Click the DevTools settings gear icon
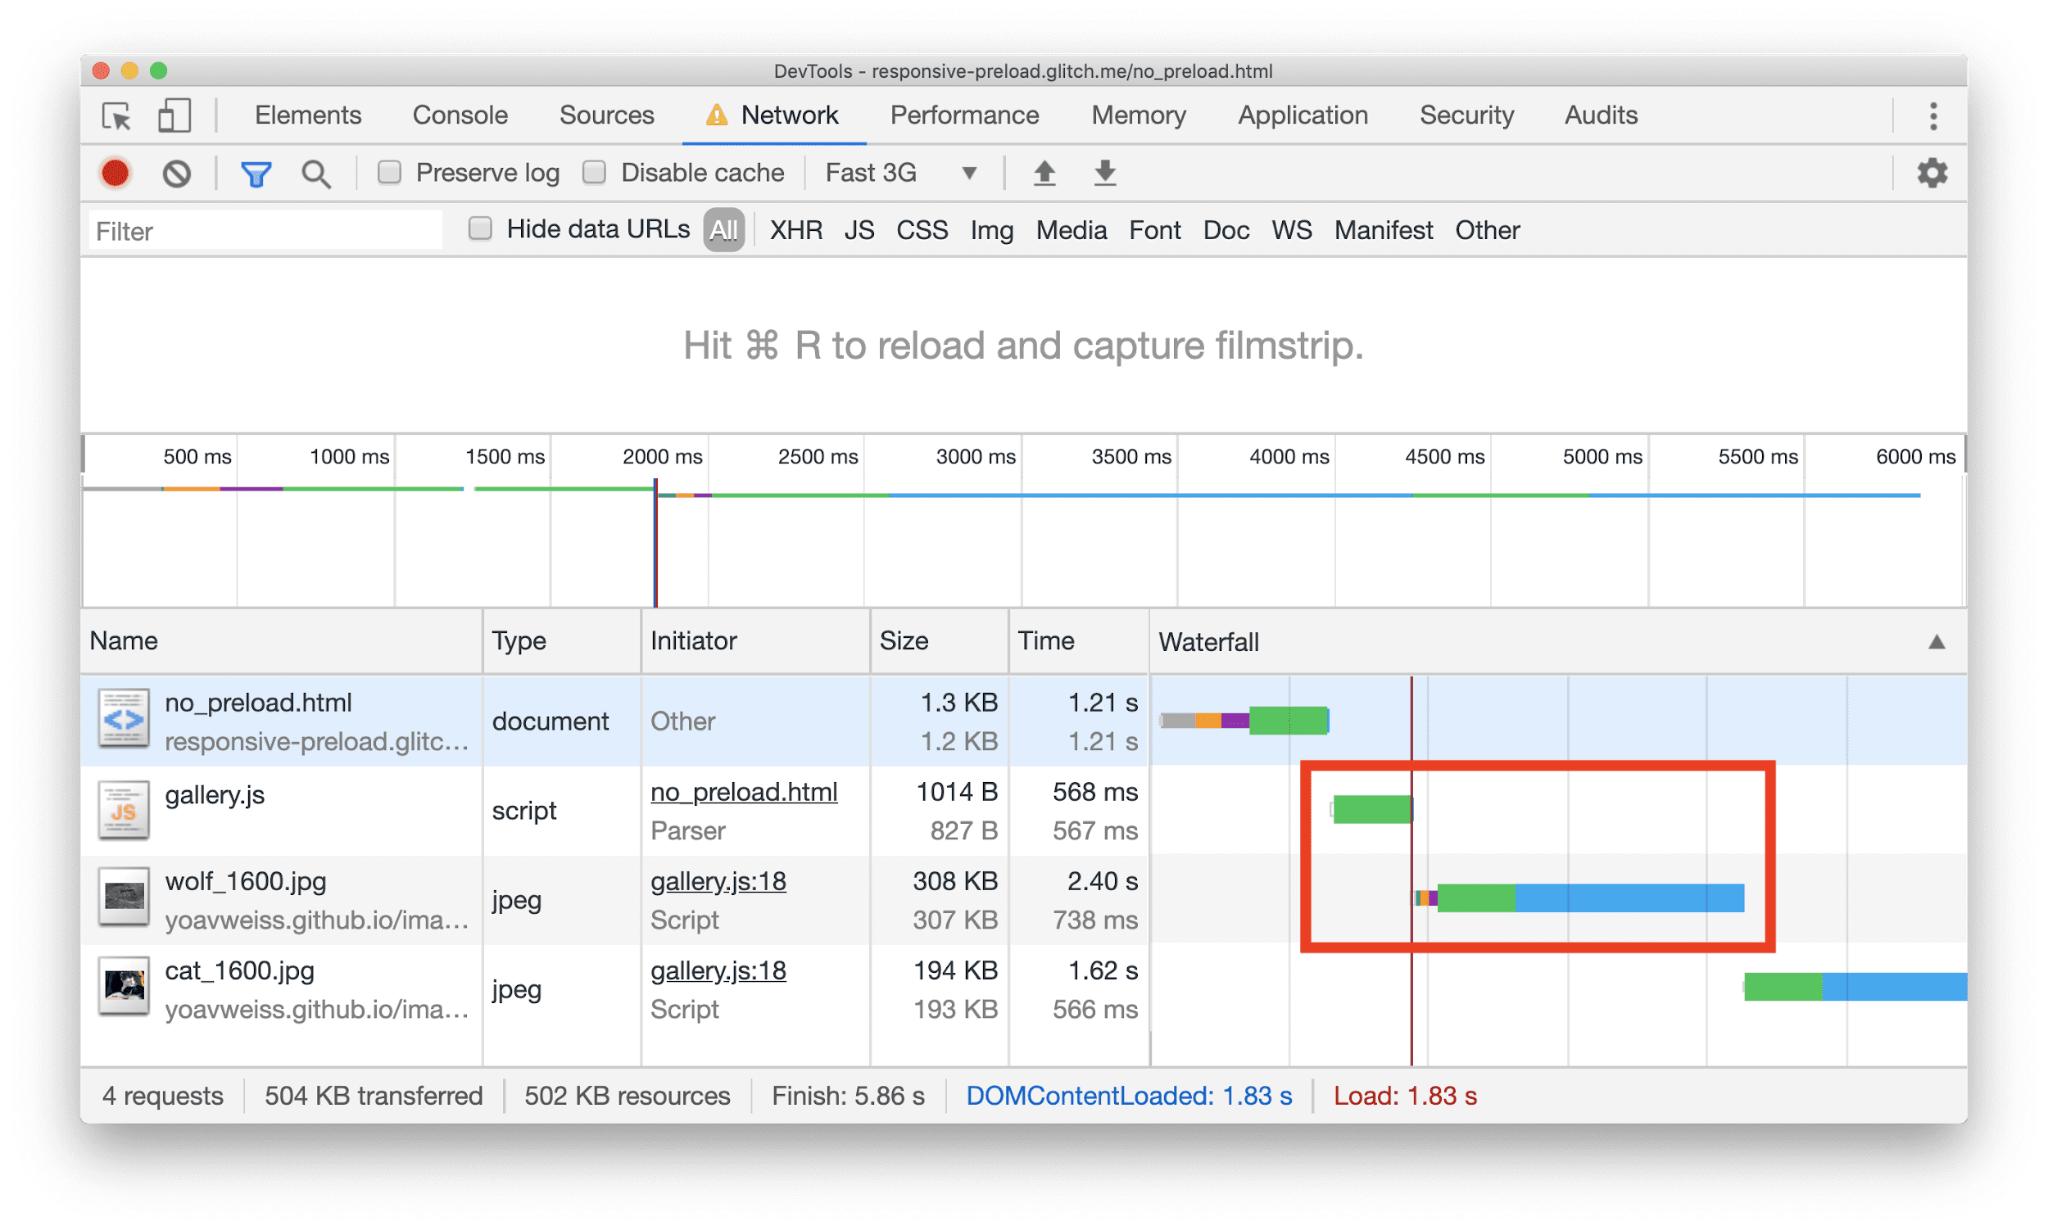 click(1932, 173)
